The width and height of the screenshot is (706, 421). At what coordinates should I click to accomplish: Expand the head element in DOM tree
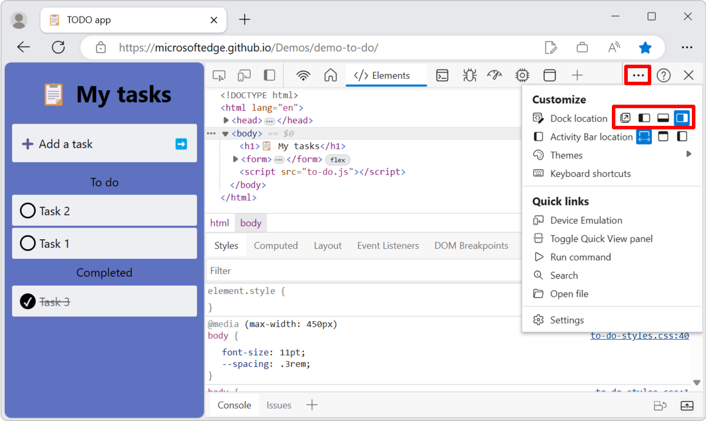pos(226,121)
